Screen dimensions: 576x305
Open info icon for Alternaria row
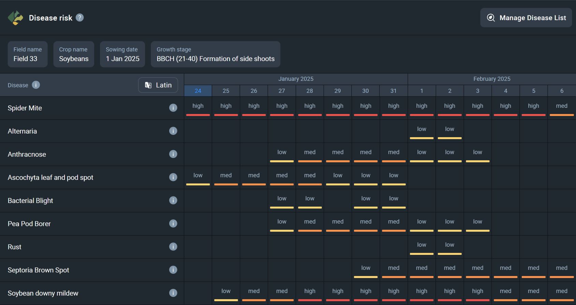pos(173,131)
